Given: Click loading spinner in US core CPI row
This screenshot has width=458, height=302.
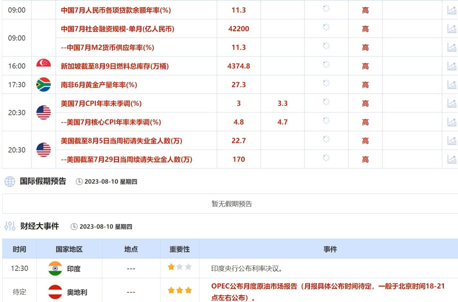Looking at the screenshot, I should coord(326,121).
